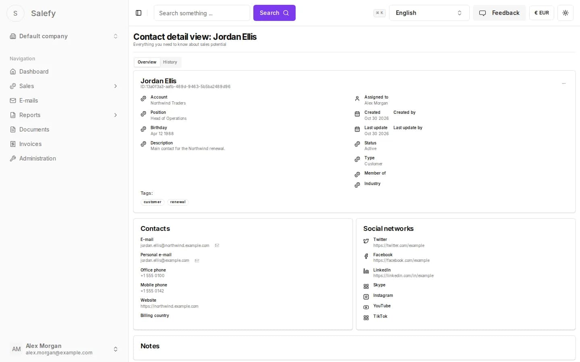This screenshot has height=362, width=580.
Task: Click the calendar icon beside Created
Action: (x=357, y=114)
